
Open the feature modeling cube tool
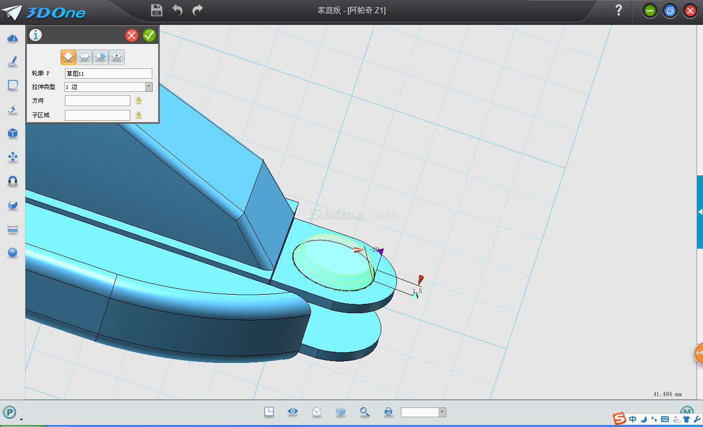pyautogui.click(x=13, y=133)
